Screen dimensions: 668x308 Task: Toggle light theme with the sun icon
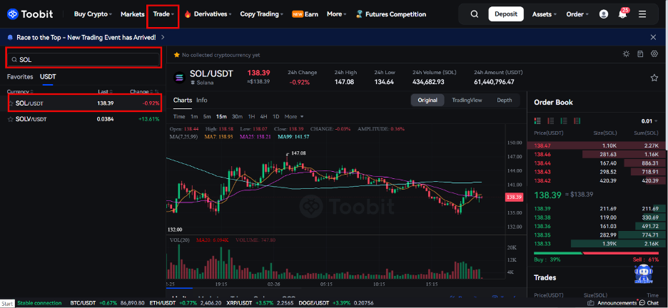[x=626, y=54]
